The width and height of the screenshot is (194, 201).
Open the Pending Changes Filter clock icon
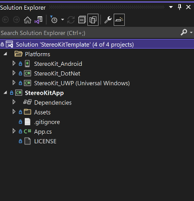tap(54, 20)
